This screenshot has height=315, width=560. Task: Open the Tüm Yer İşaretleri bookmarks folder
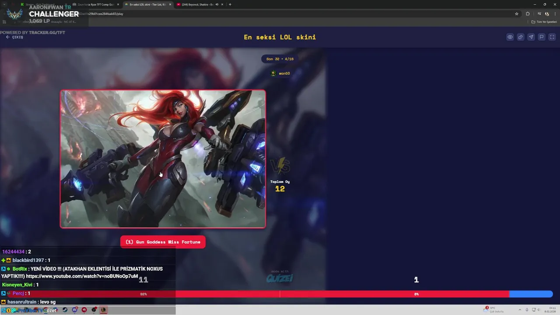point(545,22)
